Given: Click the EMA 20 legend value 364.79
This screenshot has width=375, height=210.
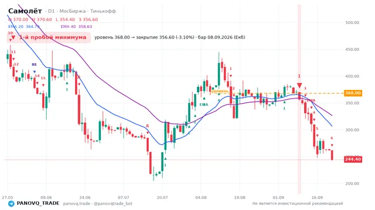Looking at the screenshot, I should click(33, 26).
